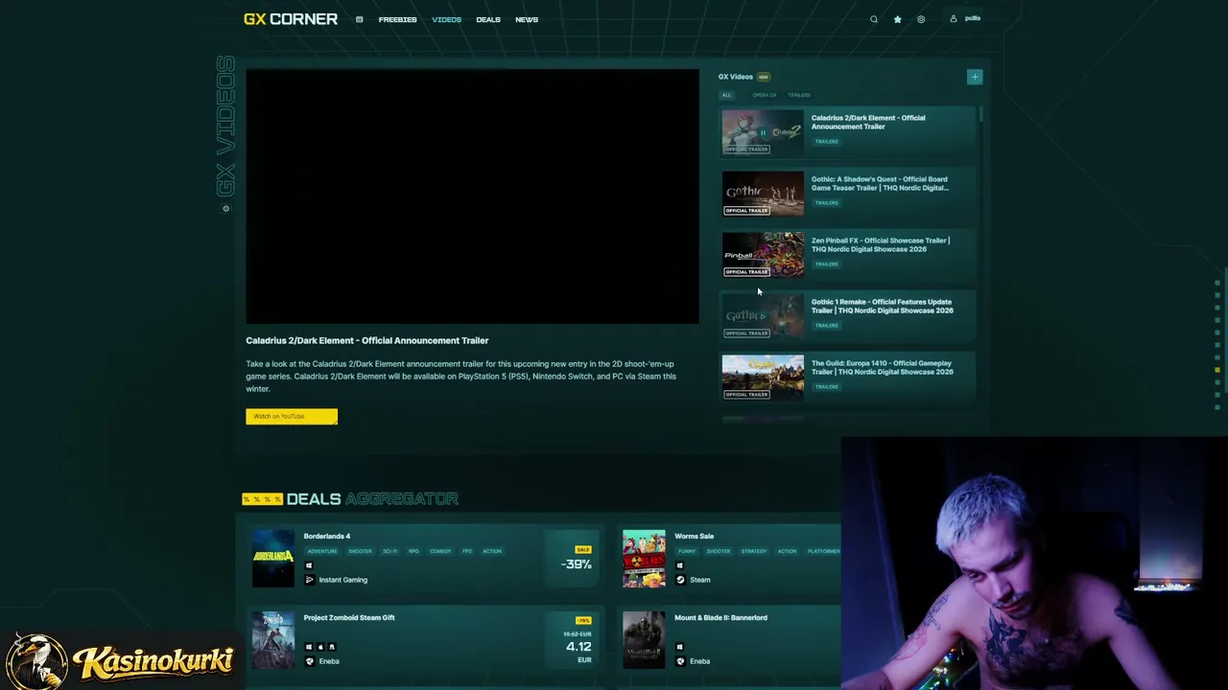The image size is (1228, 690).
Task: Open Gothic 1 Remake features trailer title
Action: click(883, 306)
